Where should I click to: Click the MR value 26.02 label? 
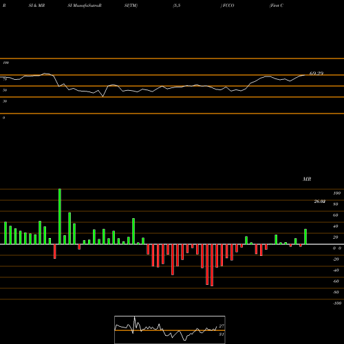(320, 202)
